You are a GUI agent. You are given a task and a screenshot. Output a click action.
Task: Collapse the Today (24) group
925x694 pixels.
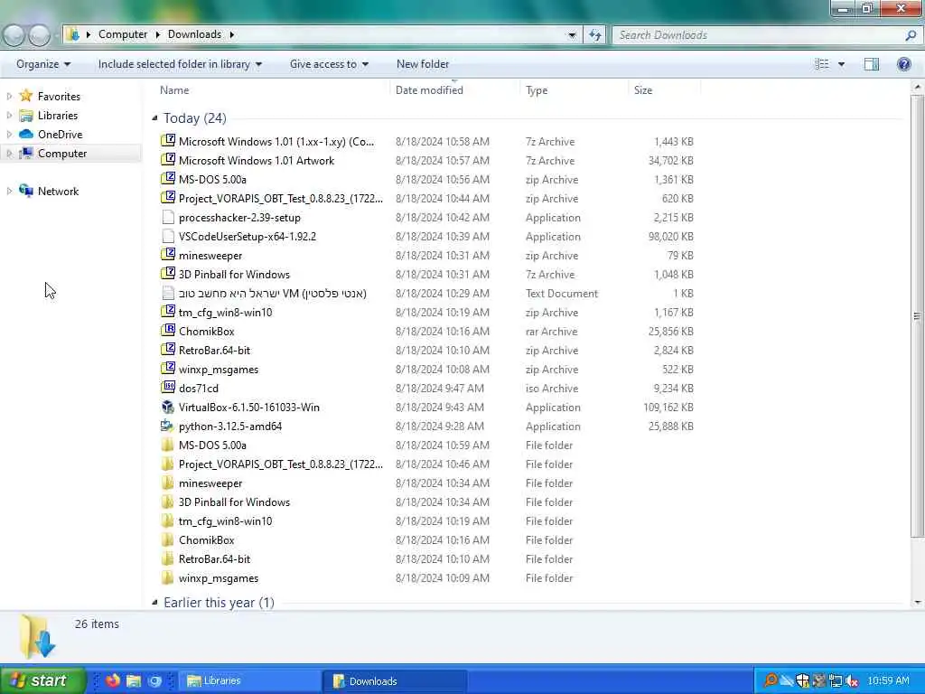[x=154, y=118]
